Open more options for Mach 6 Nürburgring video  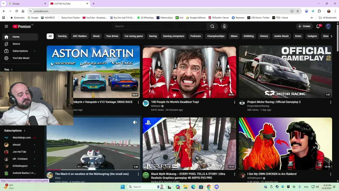(138, 174)
